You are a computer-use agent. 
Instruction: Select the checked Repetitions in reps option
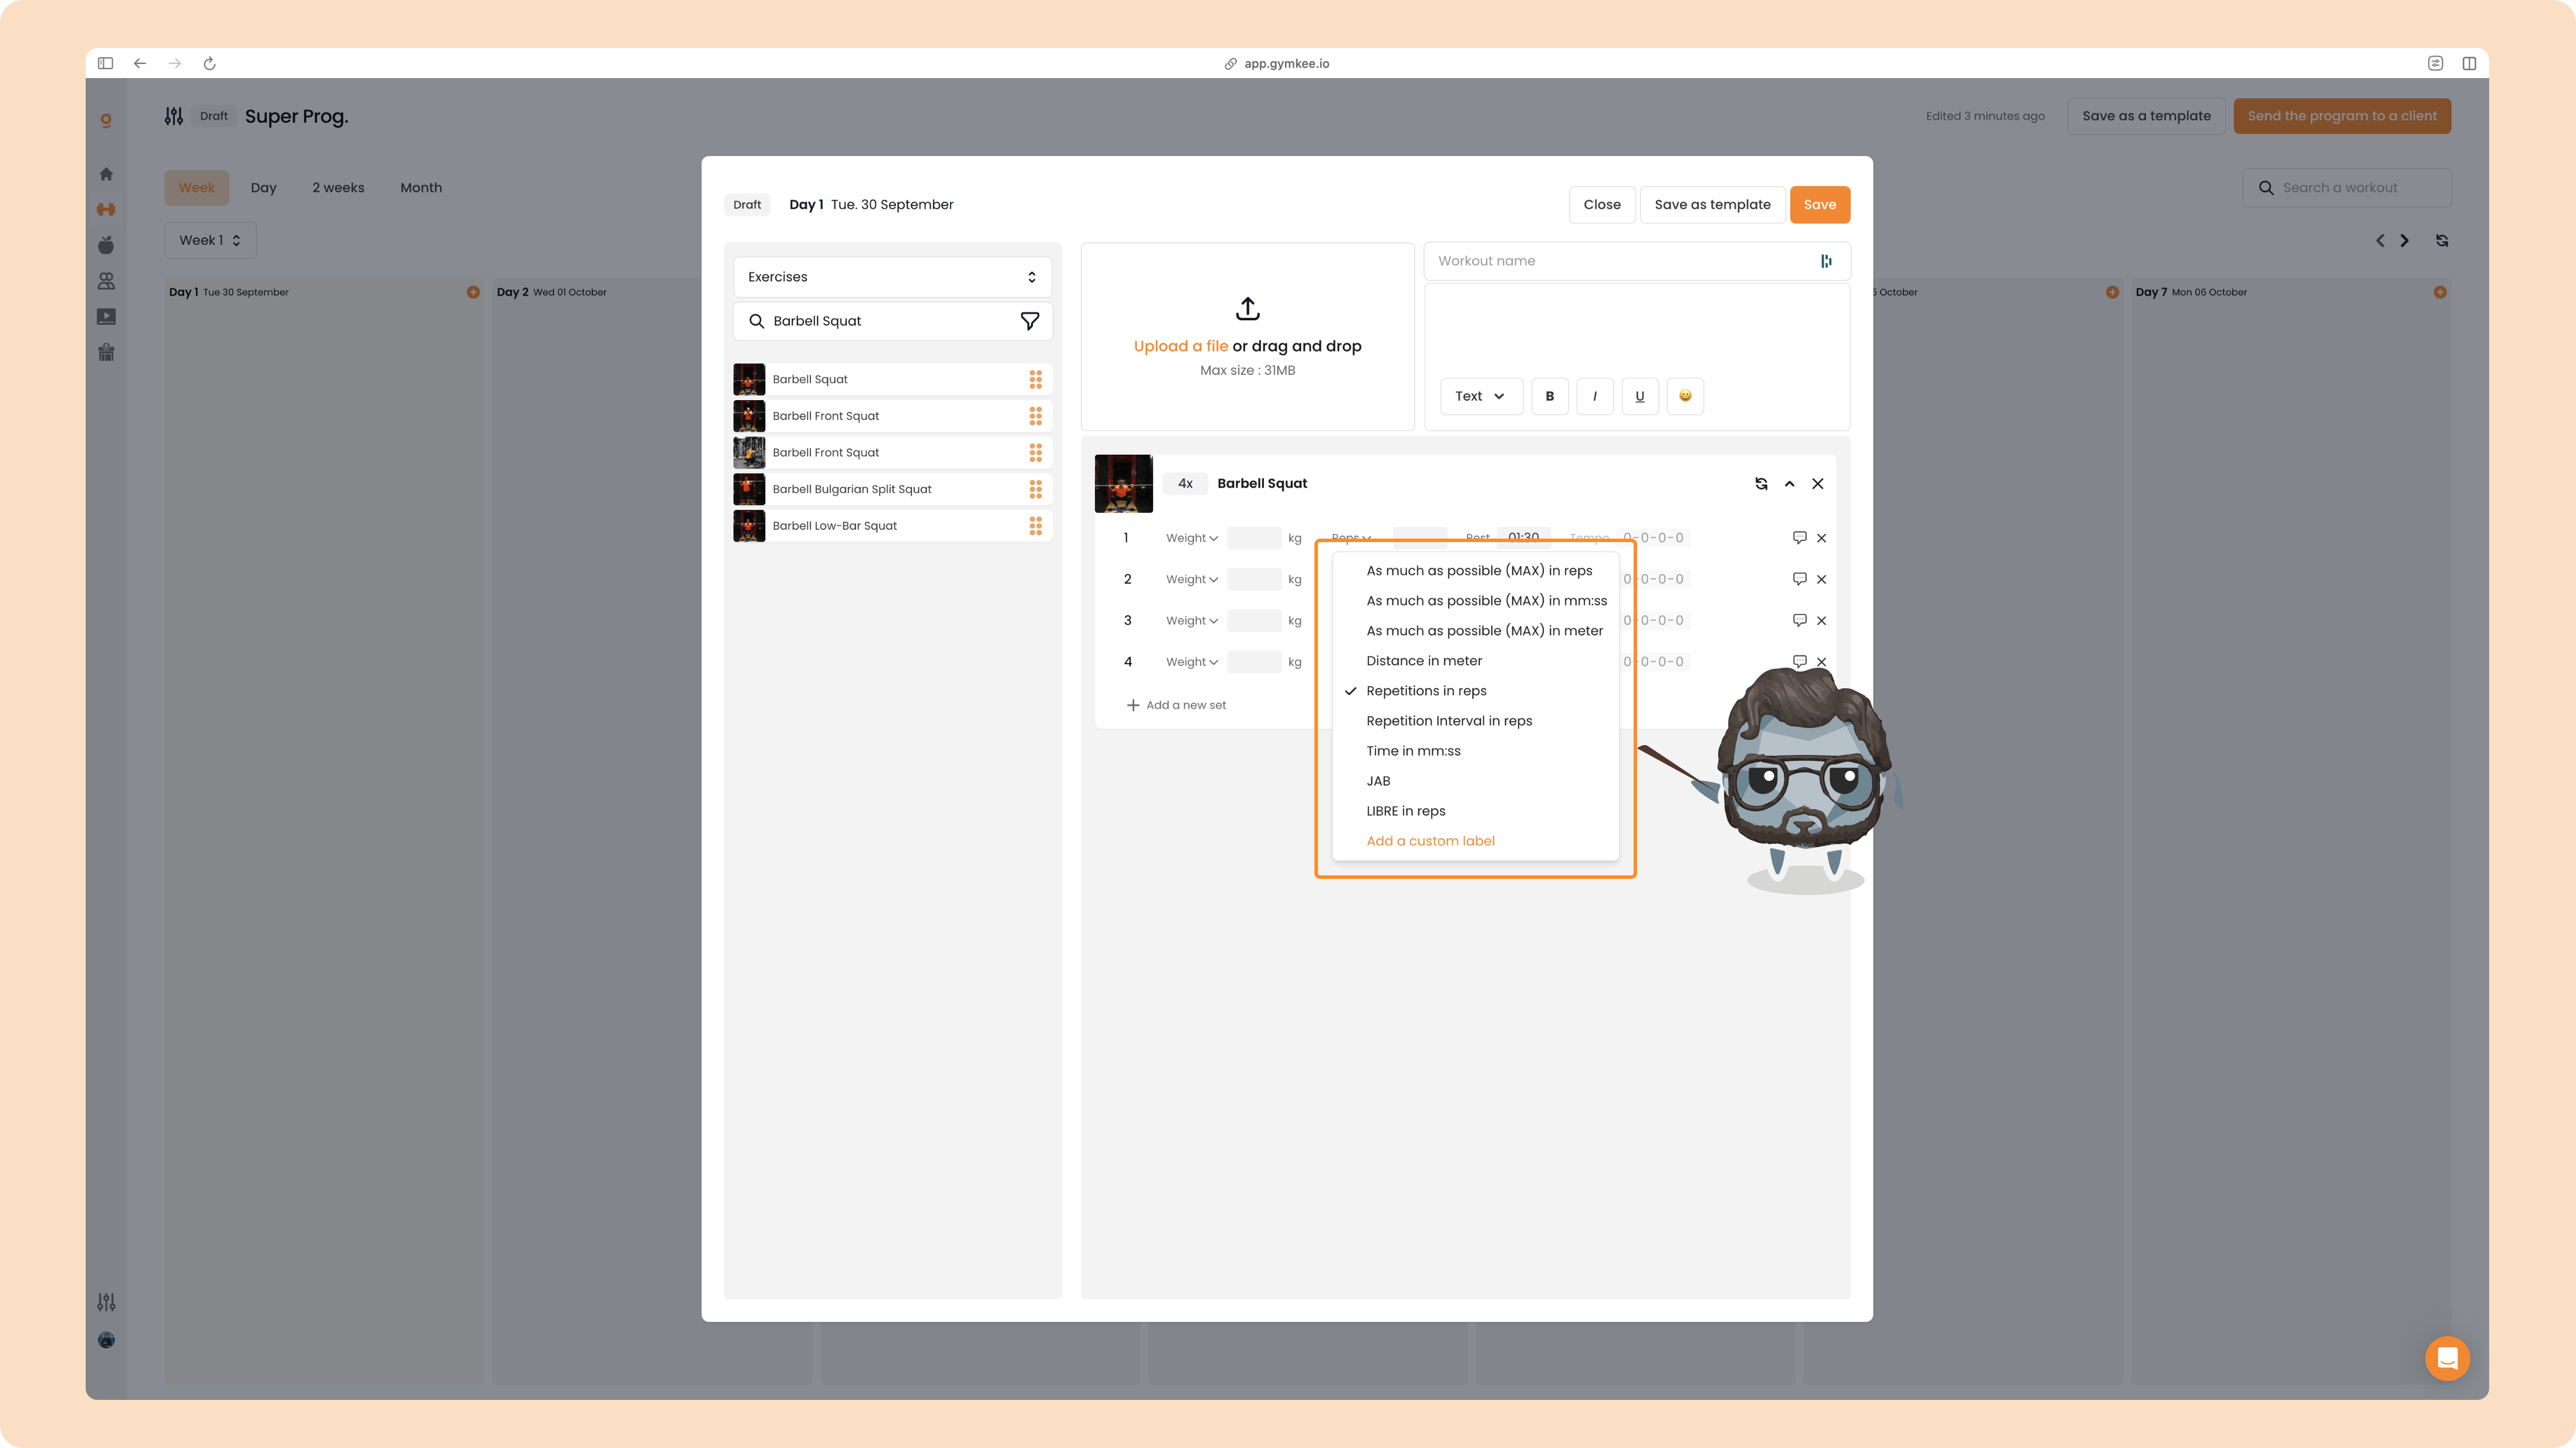click(1476, 691)
